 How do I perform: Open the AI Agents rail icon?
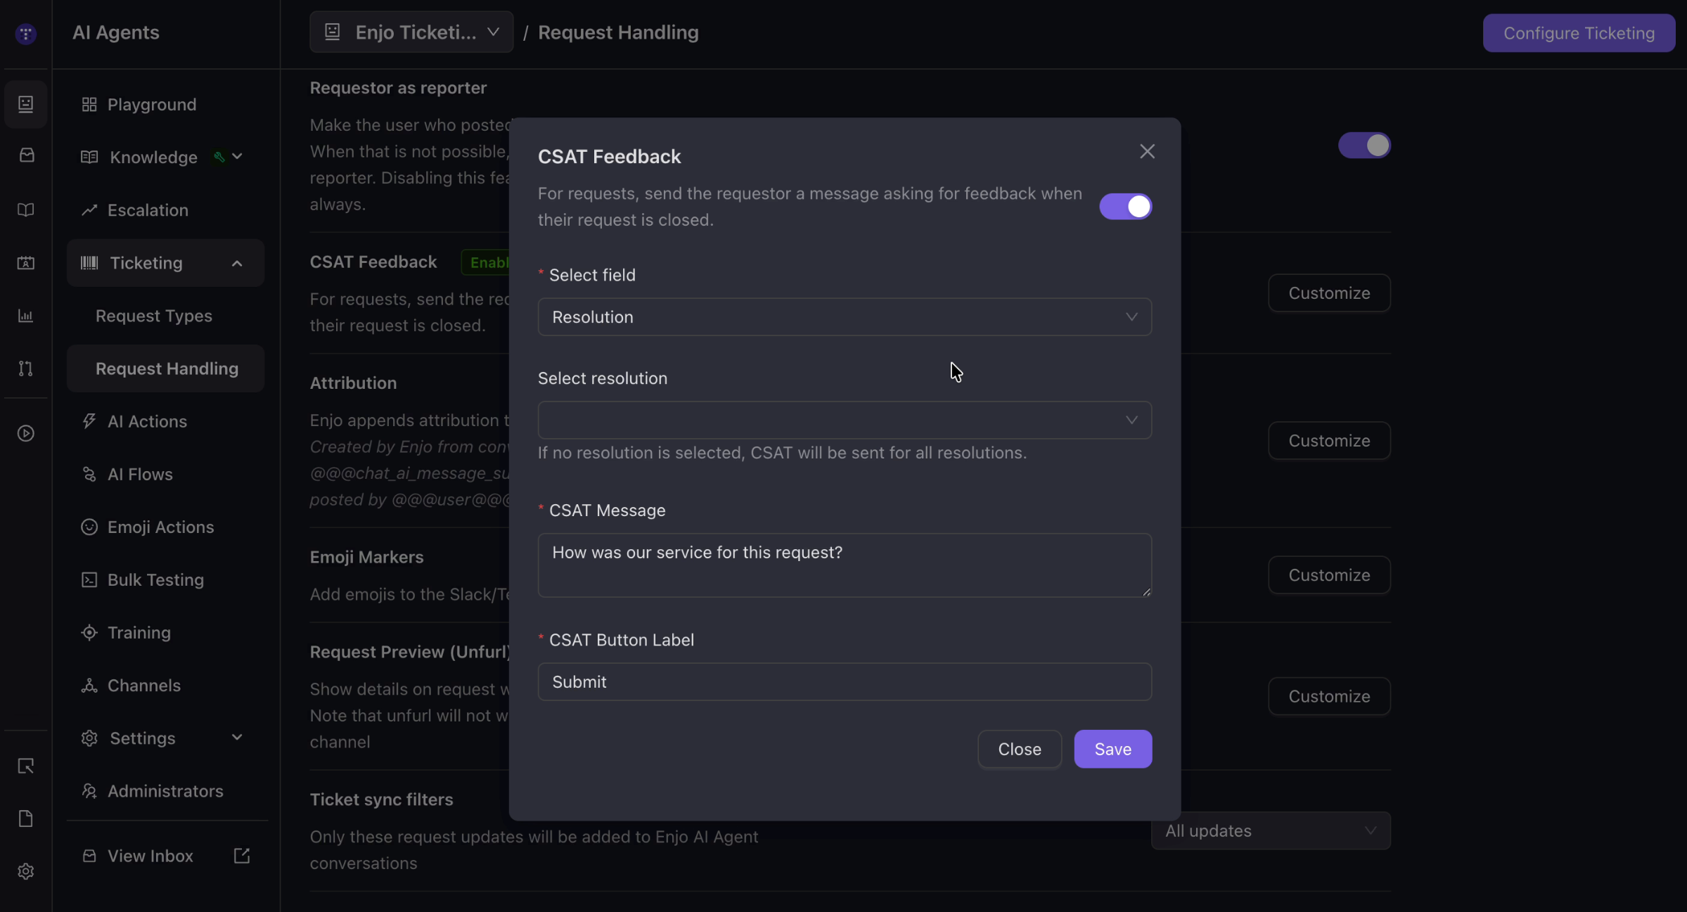point(26,104)
